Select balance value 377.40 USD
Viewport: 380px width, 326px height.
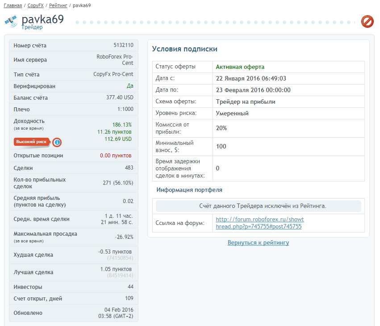120,97
